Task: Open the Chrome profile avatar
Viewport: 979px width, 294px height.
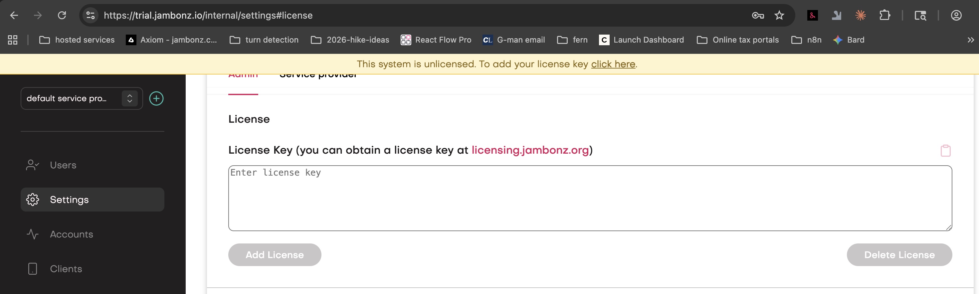Action: [x=957, y=15]
